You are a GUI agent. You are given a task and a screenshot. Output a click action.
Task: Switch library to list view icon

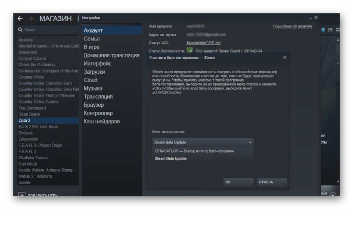pos(330,30)
